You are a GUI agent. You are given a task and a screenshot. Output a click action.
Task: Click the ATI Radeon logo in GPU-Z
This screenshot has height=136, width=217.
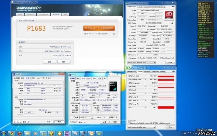click(x=169, y=15)
